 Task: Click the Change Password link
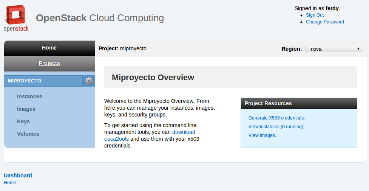(325, 22)
